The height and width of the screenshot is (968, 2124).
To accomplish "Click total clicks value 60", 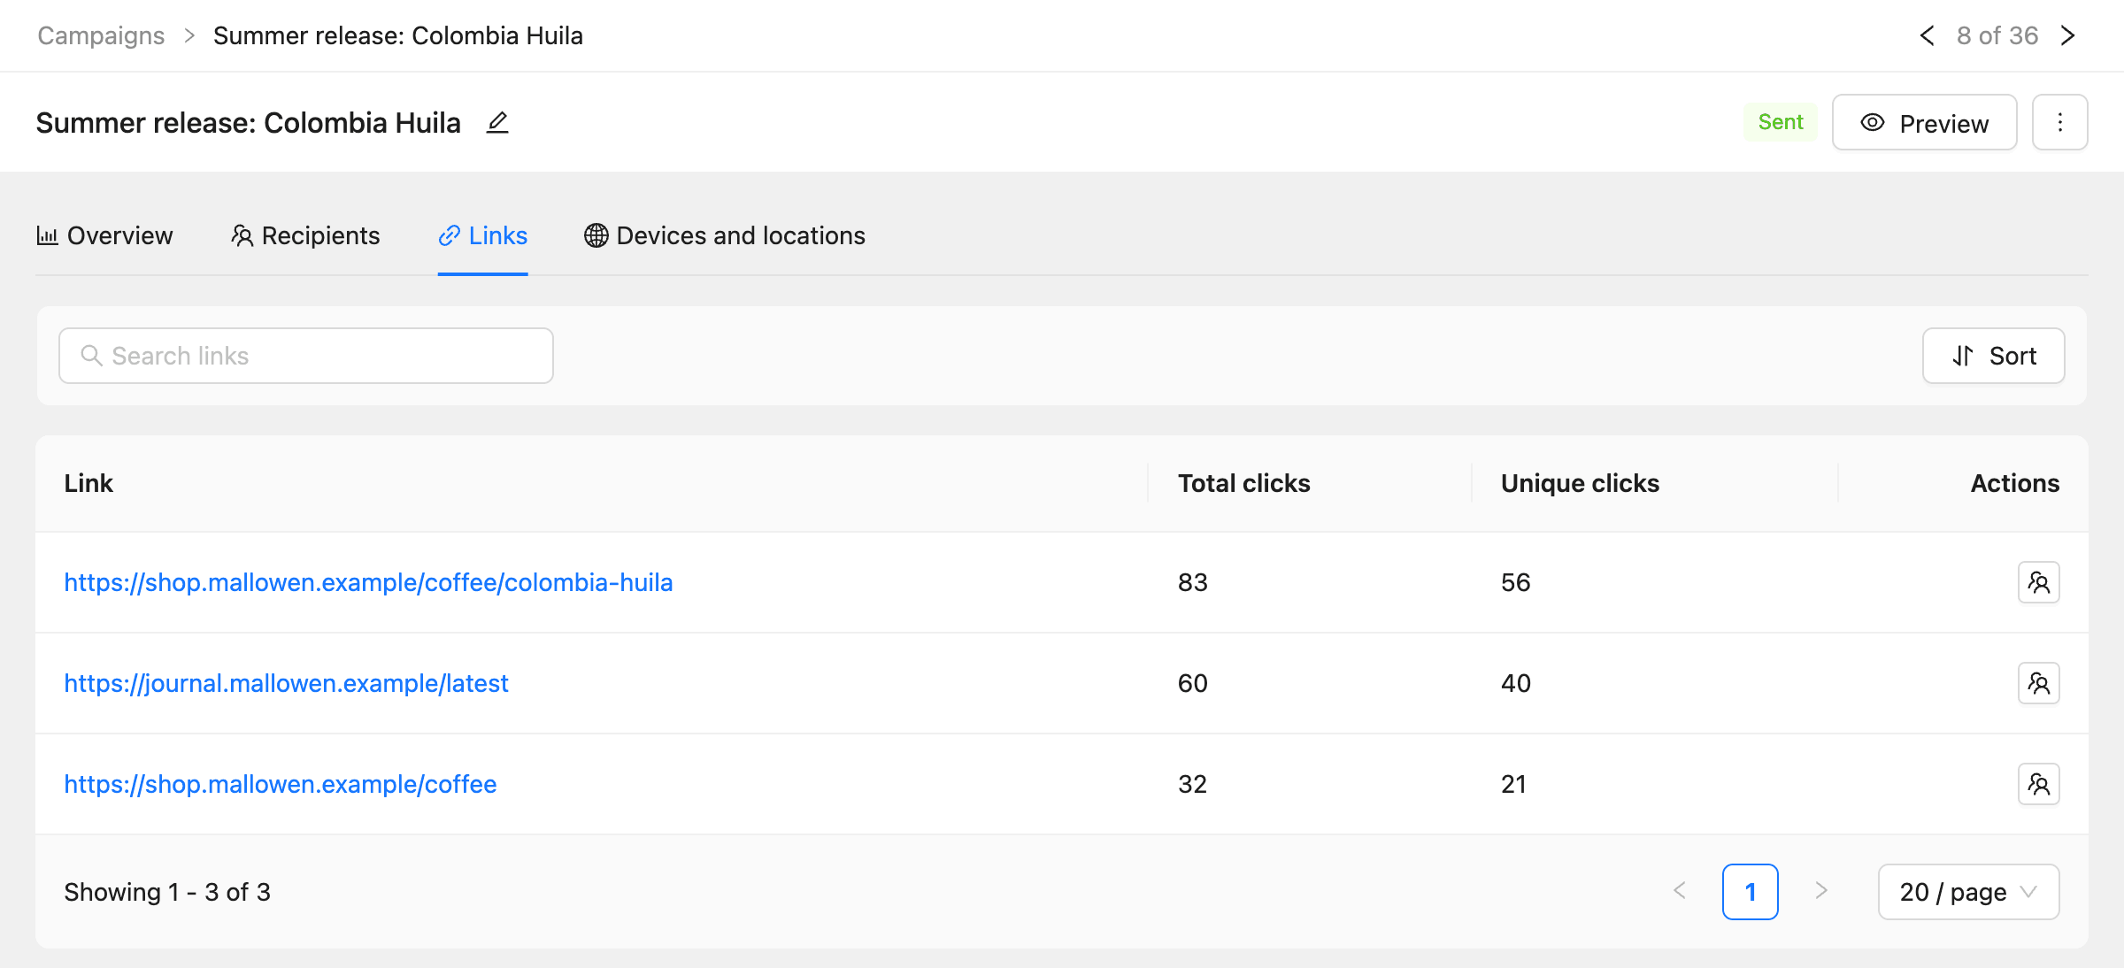I will click(1192, 683).
